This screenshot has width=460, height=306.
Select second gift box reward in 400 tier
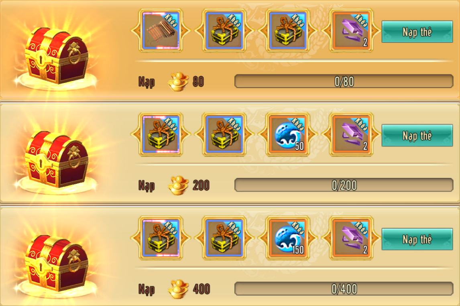(224, 238)
